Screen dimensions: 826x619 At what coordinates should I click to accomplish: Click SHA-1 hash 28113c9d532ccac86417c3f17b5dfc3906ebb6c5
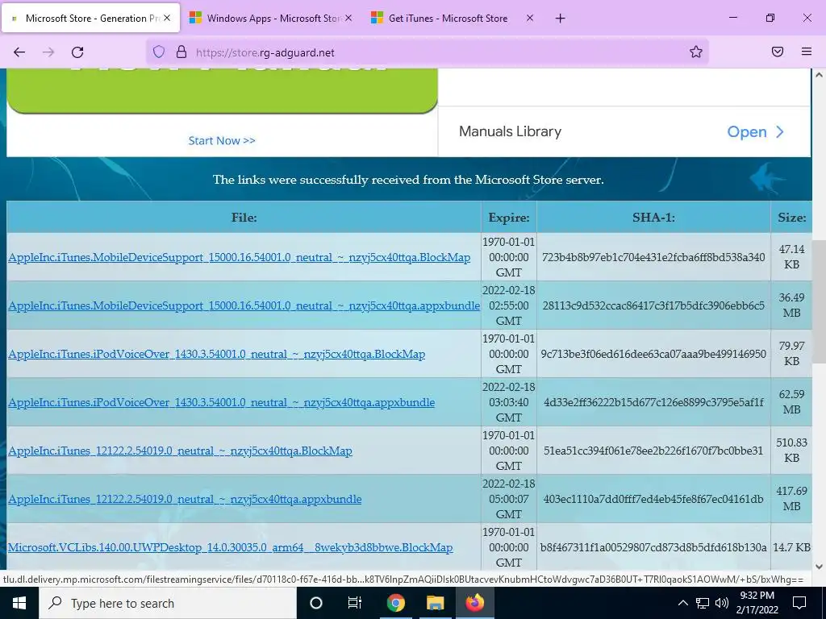point(653,305)
